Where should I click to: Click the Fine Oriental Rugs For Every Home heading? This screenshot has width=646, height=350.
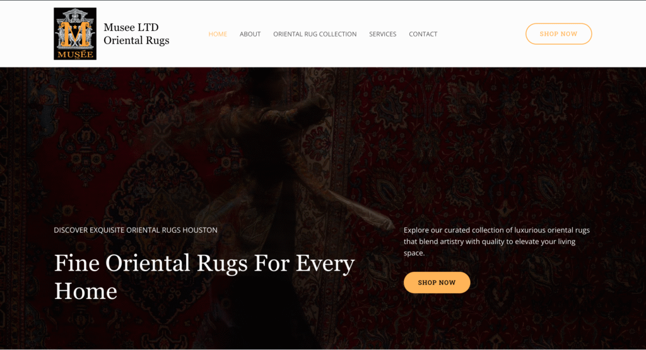coord(204,277)
